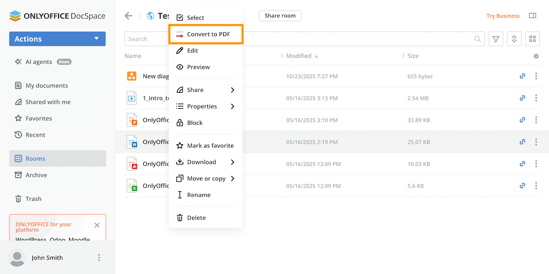Copy link for the New diagram file
Screen dimensions: 549x274
(x=522, y=76)
